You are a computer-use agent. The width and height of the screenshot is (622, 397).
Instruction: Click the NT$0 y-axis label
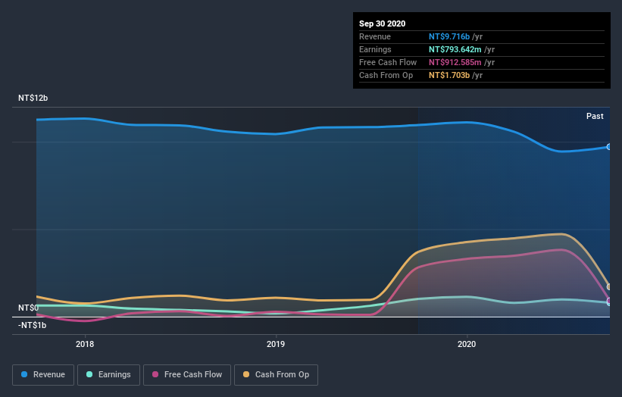pos(29,308)
